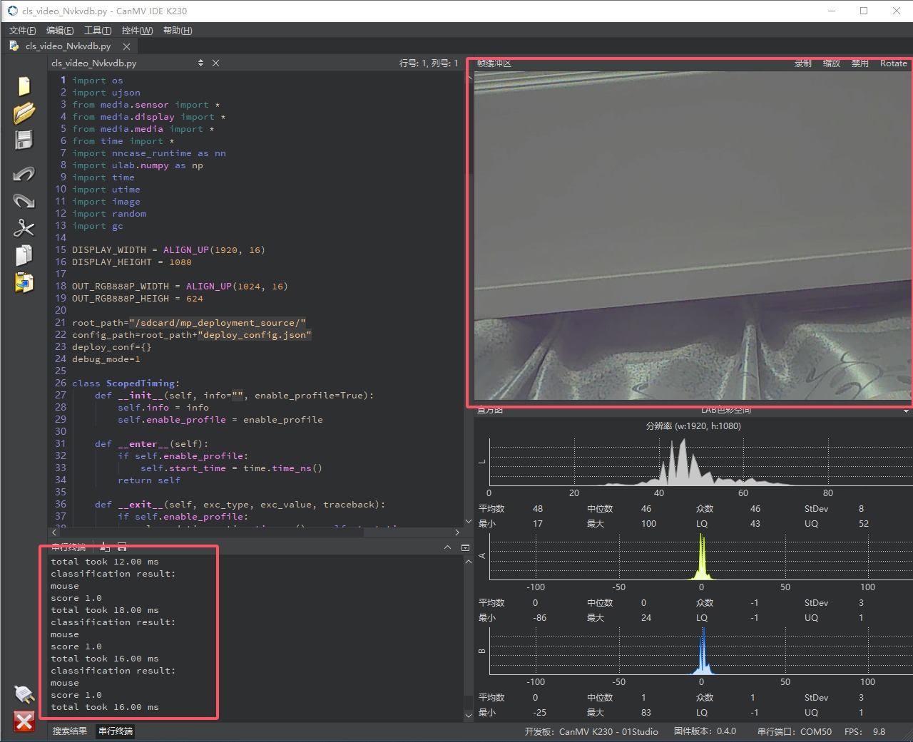Undo the last edit using the arrow icon

point(24,174)
